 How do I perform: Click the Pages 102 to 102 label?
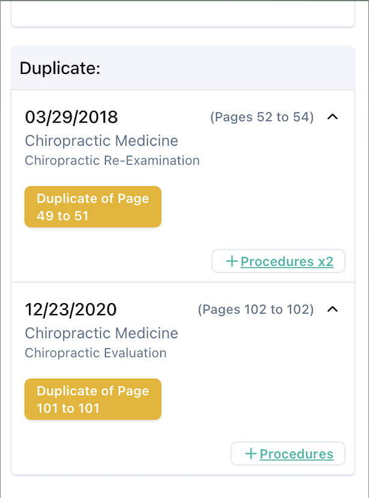pyautogui.click(x=255, y=310)
